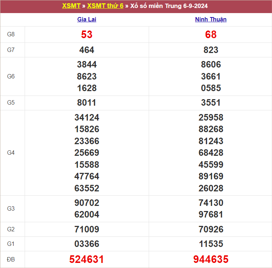The height and width of the screenshot is (268, 272).
Task: Open the XSMT link in header
Action: click(x=71, y=6)
